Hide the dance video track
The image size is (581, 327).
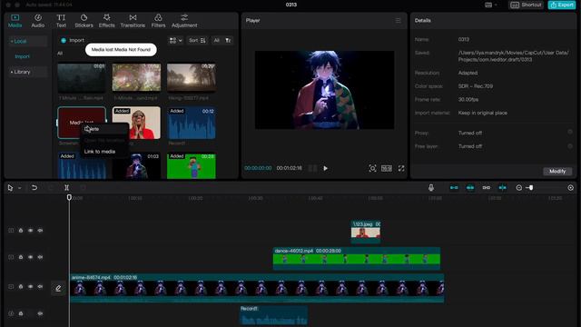(30, 257)
